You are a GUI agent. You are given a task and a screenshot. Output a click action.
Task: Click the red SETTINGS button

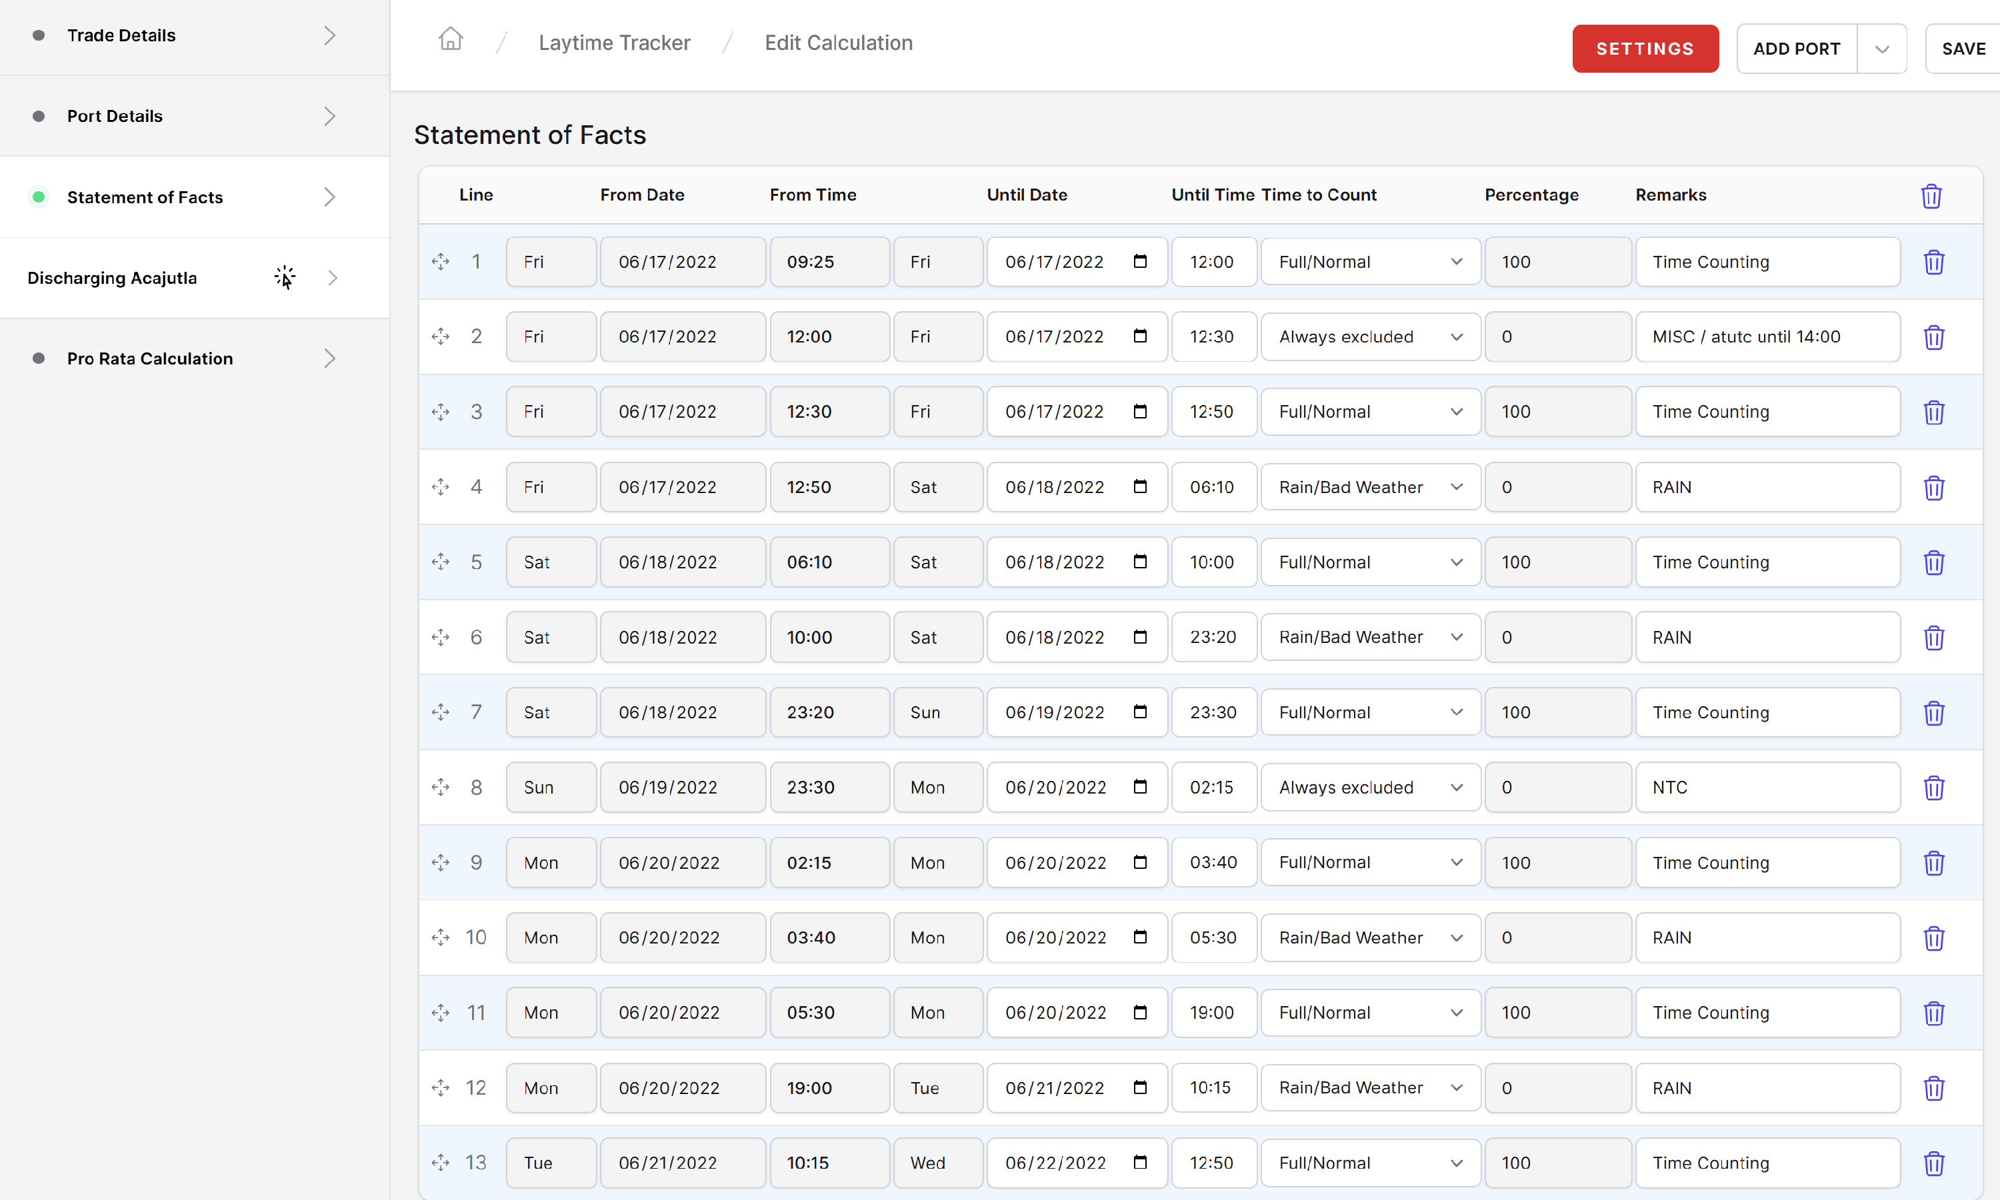click(1645, 49)
